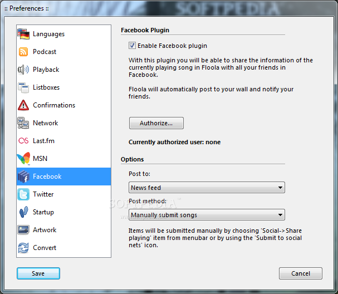Click the red warning Confirmations icon
The width and height of the screenshot is (338, 294).
(x=23, y=105)
